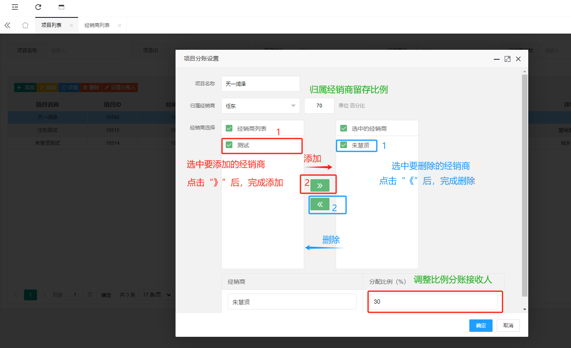Click the scrollbar down arrow in the dialog

[x=525, y=309]
